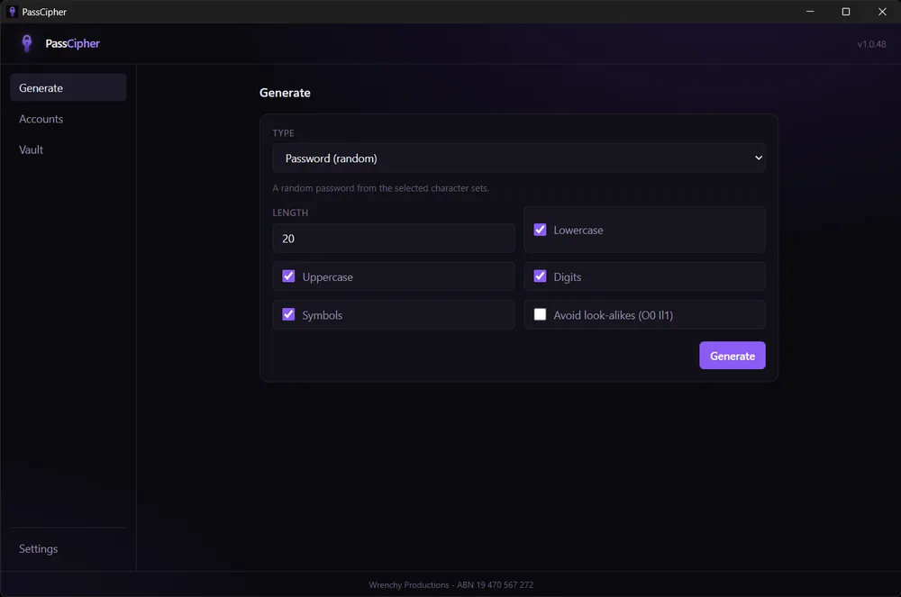Click the random password description text
901x597 pixels.
point(380,188)
